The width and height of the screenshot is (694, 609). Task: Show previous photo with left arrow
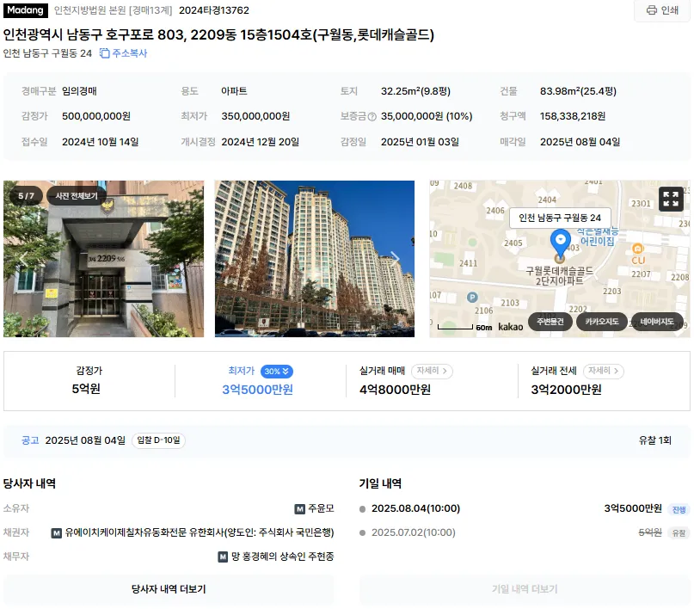coord(23,259)
